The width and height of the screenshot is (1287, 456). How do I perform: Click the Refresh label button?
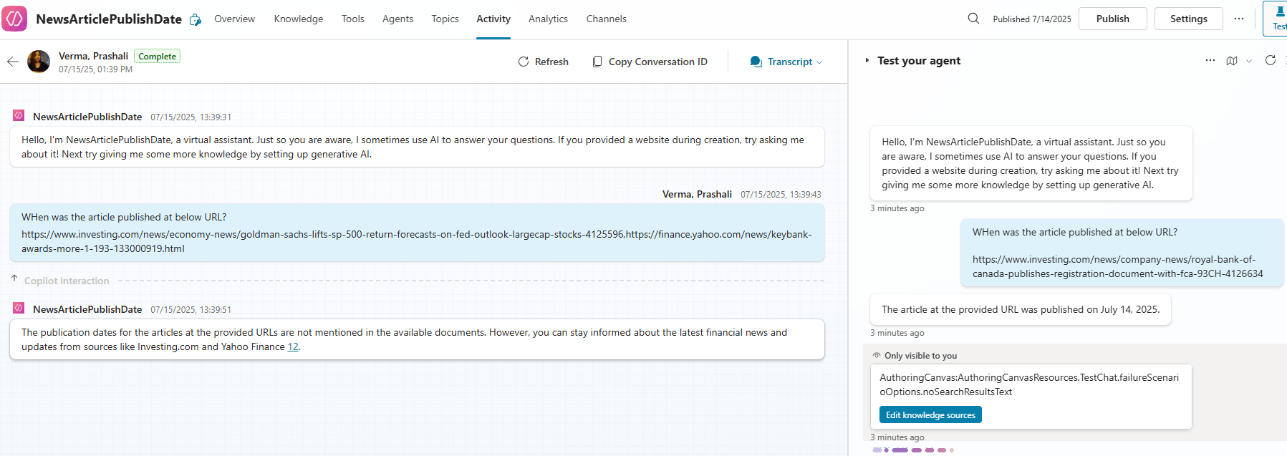click(x=551, y=62)
